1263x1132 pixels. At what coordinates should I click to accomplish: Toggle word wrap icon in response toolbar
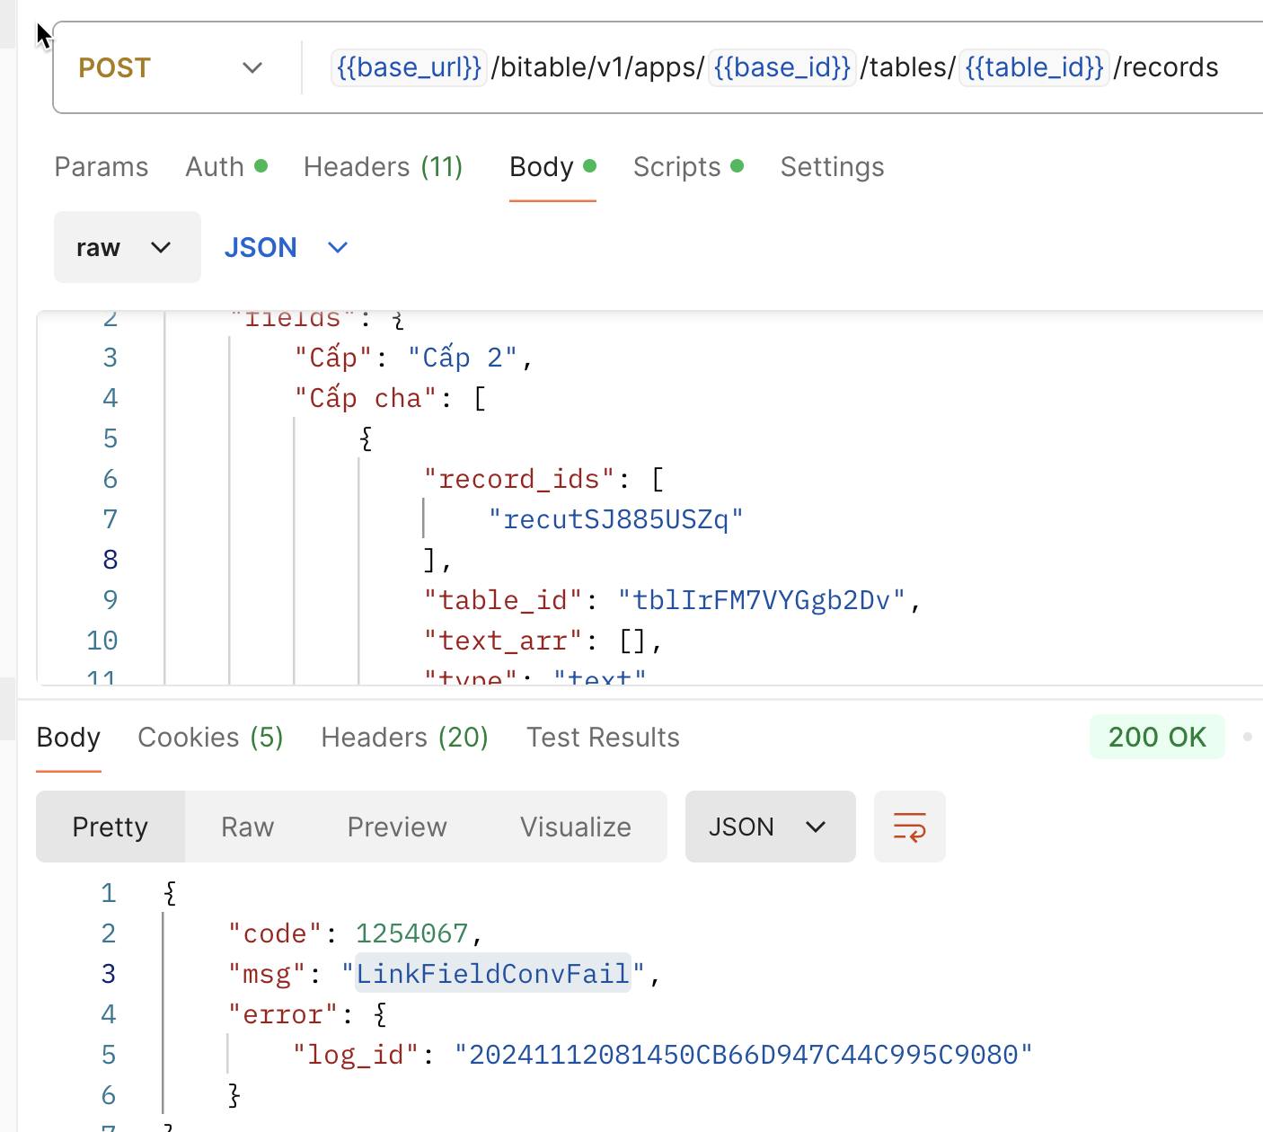(909, 827)
